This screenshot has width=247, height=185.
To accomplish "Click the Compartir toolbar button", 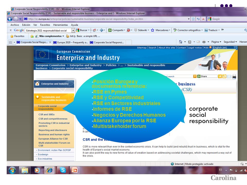I will pyautogui.click(x=117, y=30).
